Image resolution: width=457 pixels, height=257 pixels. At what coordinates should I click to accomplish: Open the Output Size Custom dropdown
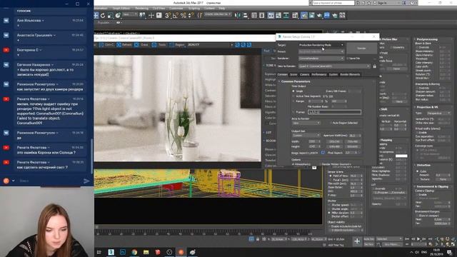click(x=306, y=136)
